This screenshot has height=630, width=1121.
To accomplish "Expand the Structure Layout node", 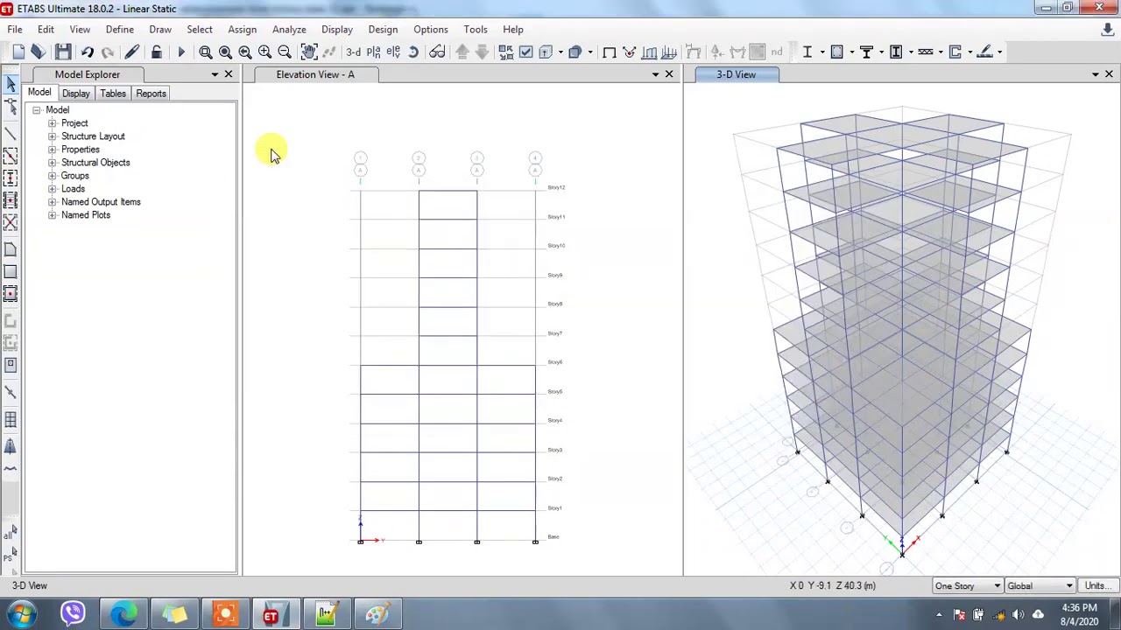I will click(52, 136).
